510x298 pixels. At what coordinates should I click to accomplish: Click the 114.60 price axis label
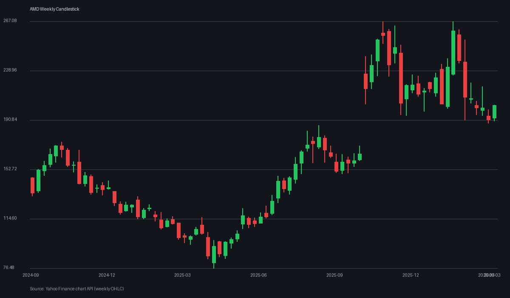[x=10, y=218]
